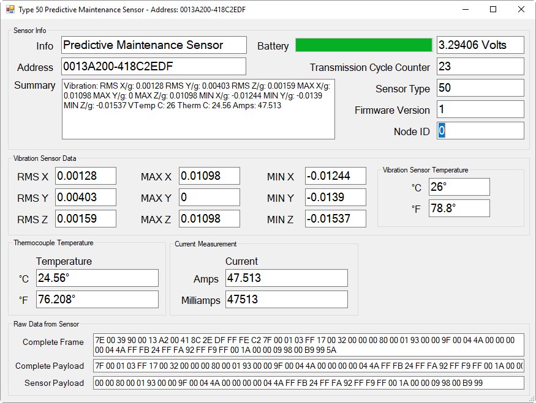Click the 'Vibration Sensor Data' group title

coord(45,158)
